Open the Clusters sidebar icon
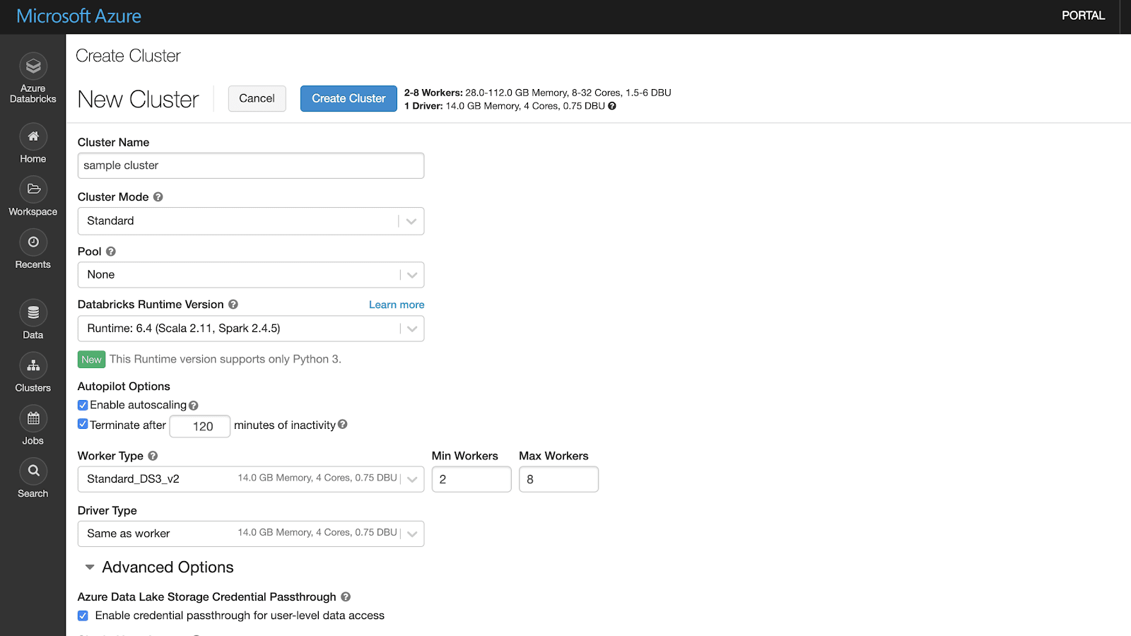Image resolution: width=1131 pixels, height=636 pixels. tap(33, 365)
